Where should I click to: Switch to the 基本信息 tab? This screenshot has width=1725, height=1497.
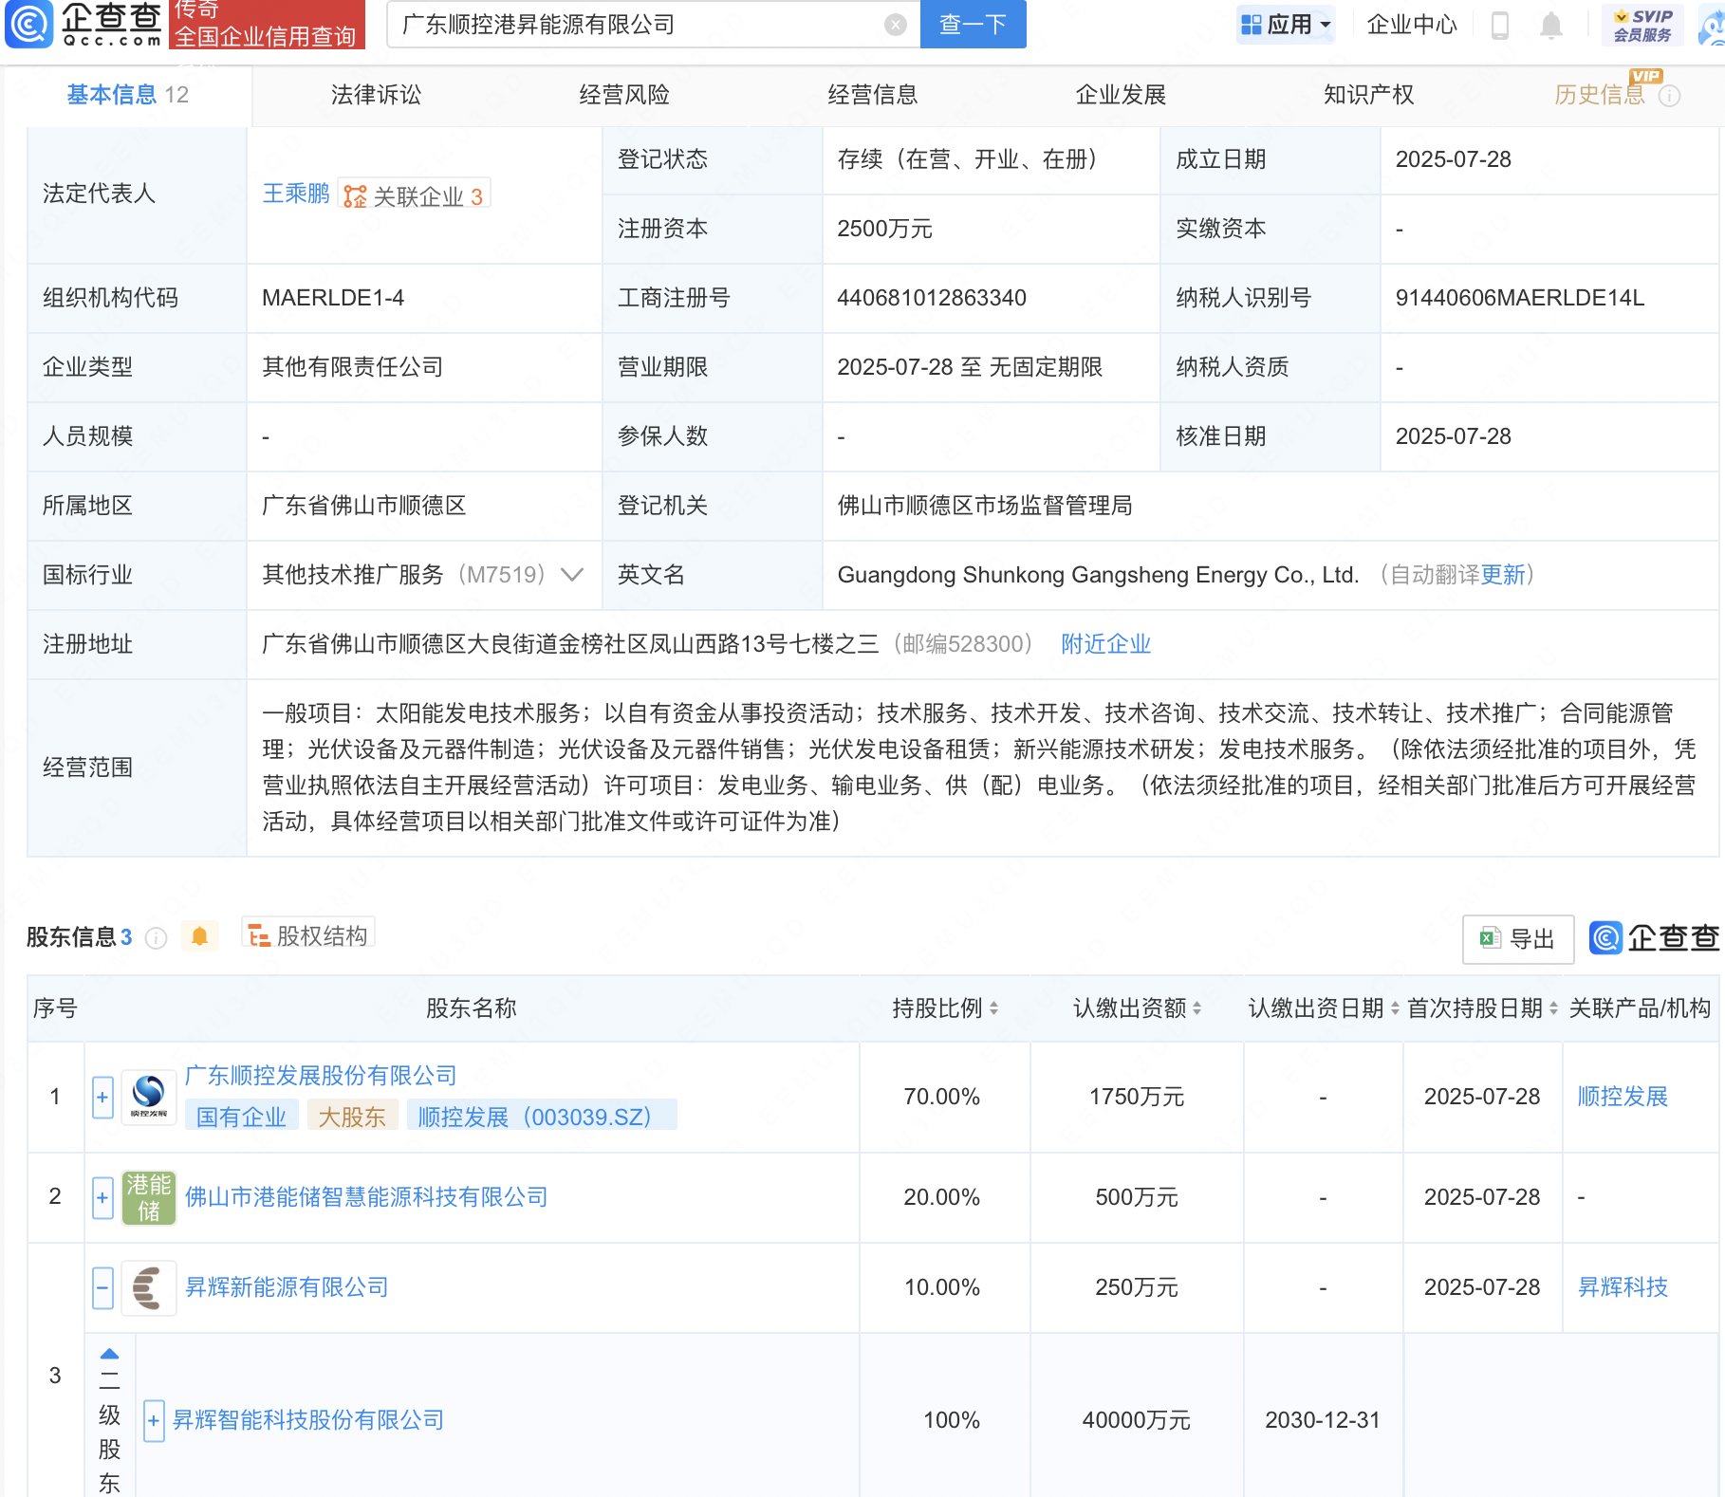click(x=128, y=95)
